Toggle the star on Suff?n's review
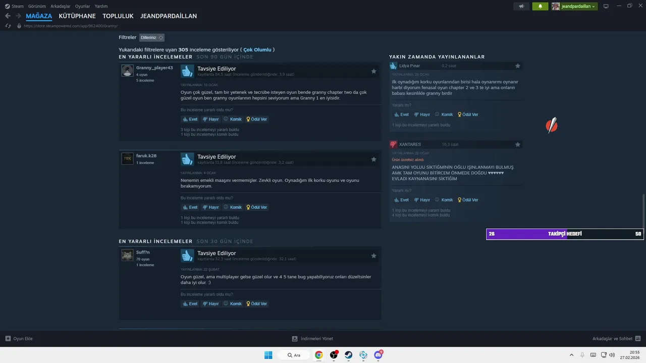This screenshot has width=646, height=363. 373,256
